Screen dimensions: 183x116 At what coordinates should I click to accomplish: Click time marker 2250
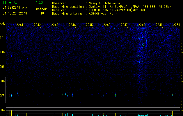177,25
